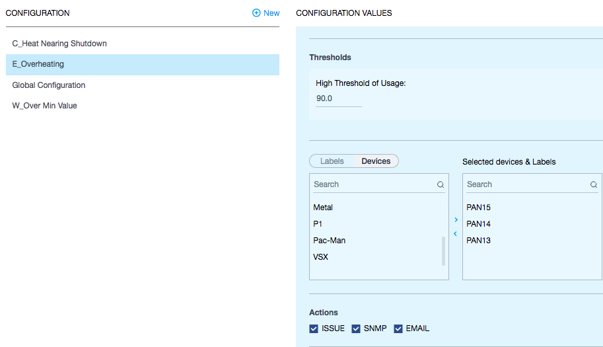Select W_Over Min Value configuration
This screenshot has height=347, width=603.
click(45, 106)
